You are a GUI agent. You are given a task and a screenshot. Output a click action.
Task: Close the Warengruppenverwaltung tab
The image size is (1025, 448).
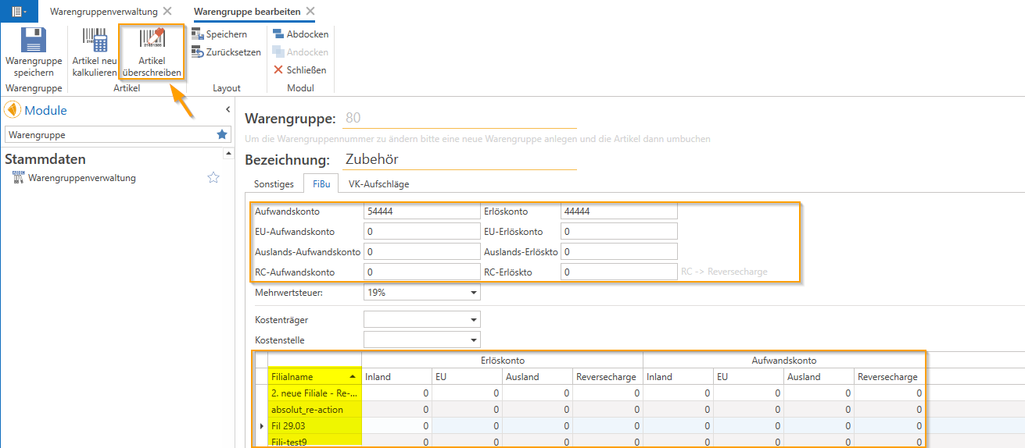click(x=167, y=12)
